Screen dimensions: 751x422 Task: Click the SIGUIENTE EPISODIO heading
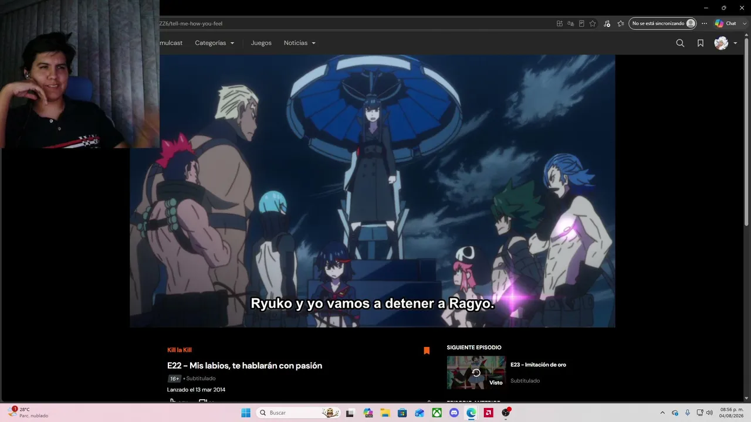(474, 348)
